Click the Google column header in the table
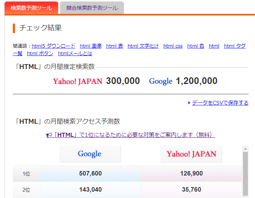This screenshot has height=198, width=255. [90, 154]
